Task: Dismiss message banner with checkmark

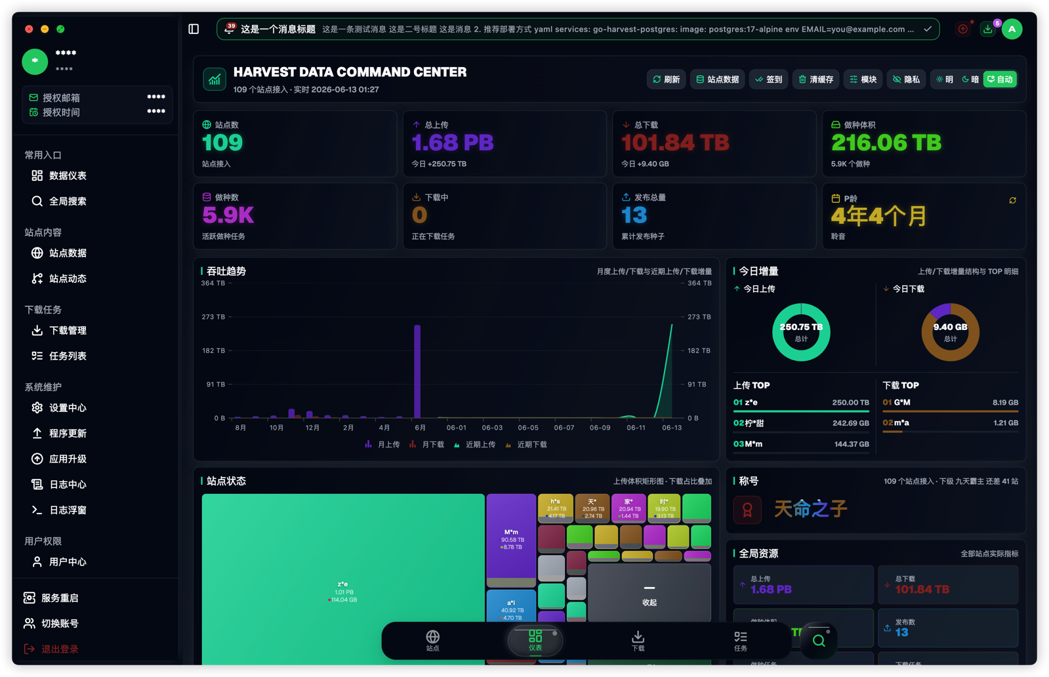Action: [928, 29]
